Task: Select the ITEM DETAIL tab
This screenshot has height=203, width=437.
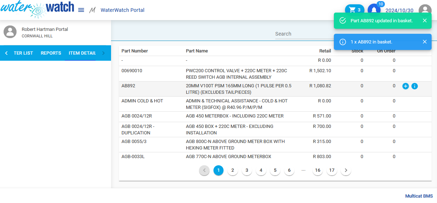Action: [82, 53]
